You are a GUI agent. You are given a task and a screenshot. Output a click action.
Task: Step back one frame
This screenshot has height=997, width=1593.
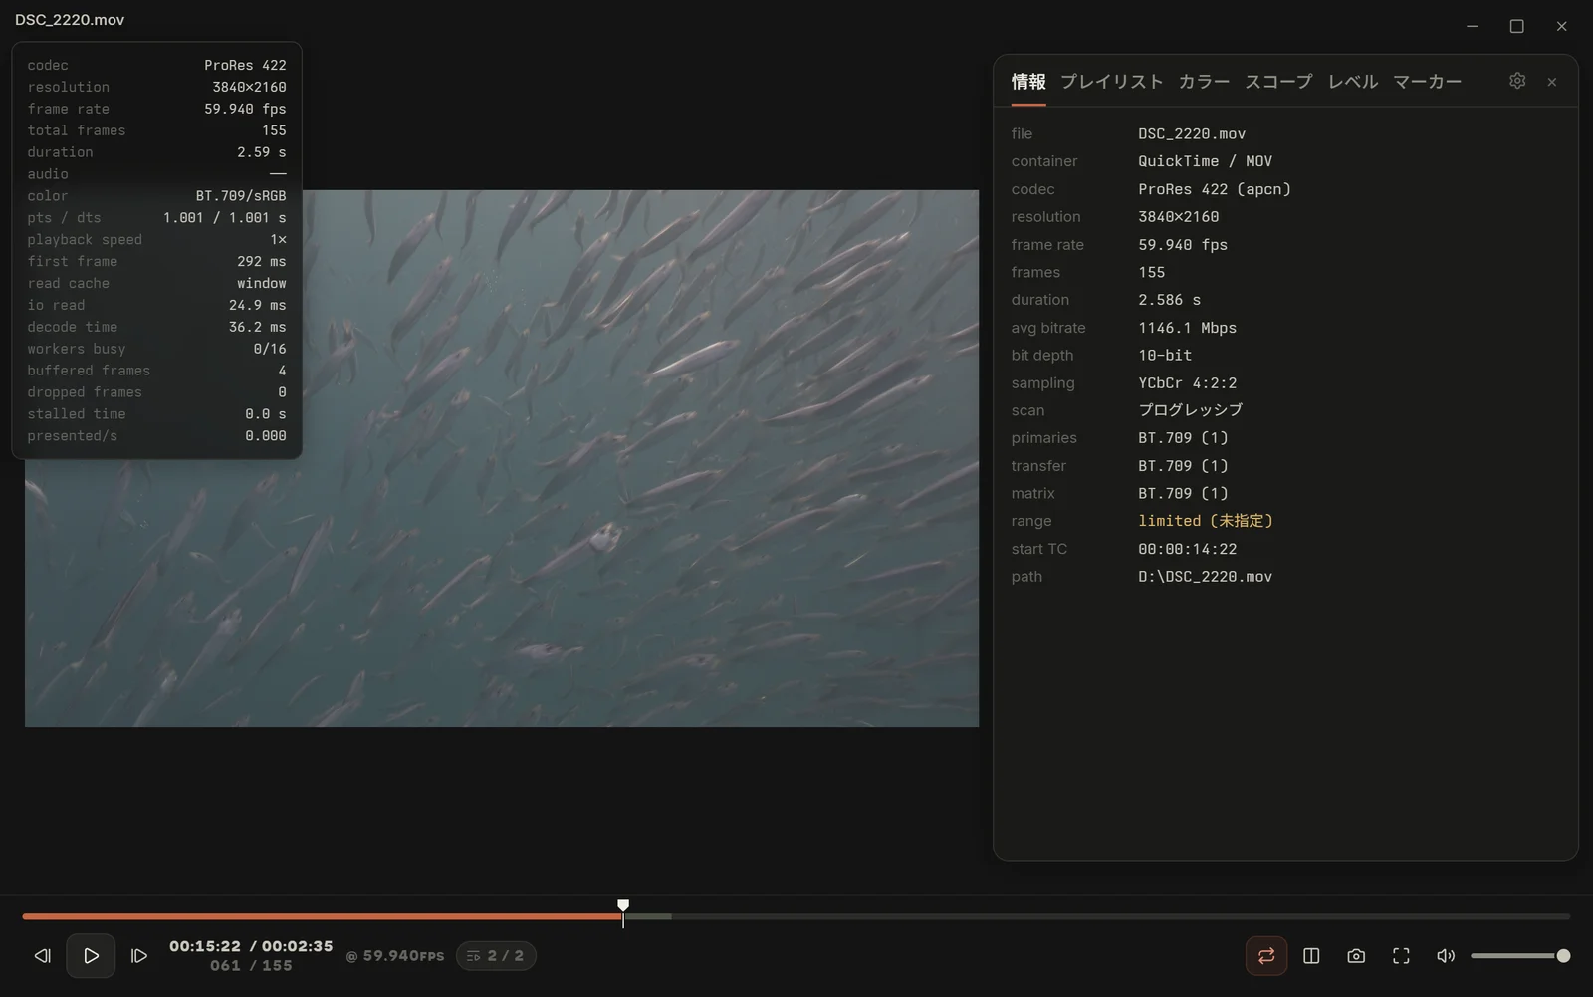click(x=42, y=956)
